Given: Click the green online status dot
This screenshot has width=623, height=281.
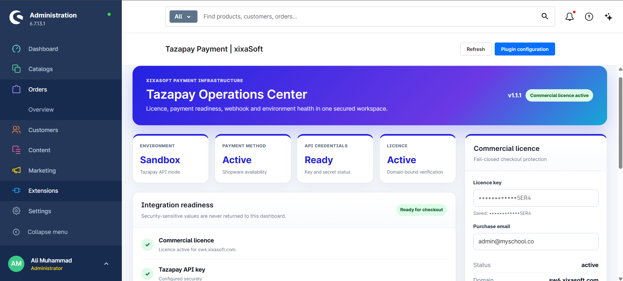Looking at the screenshot, I should coord(109,14).
